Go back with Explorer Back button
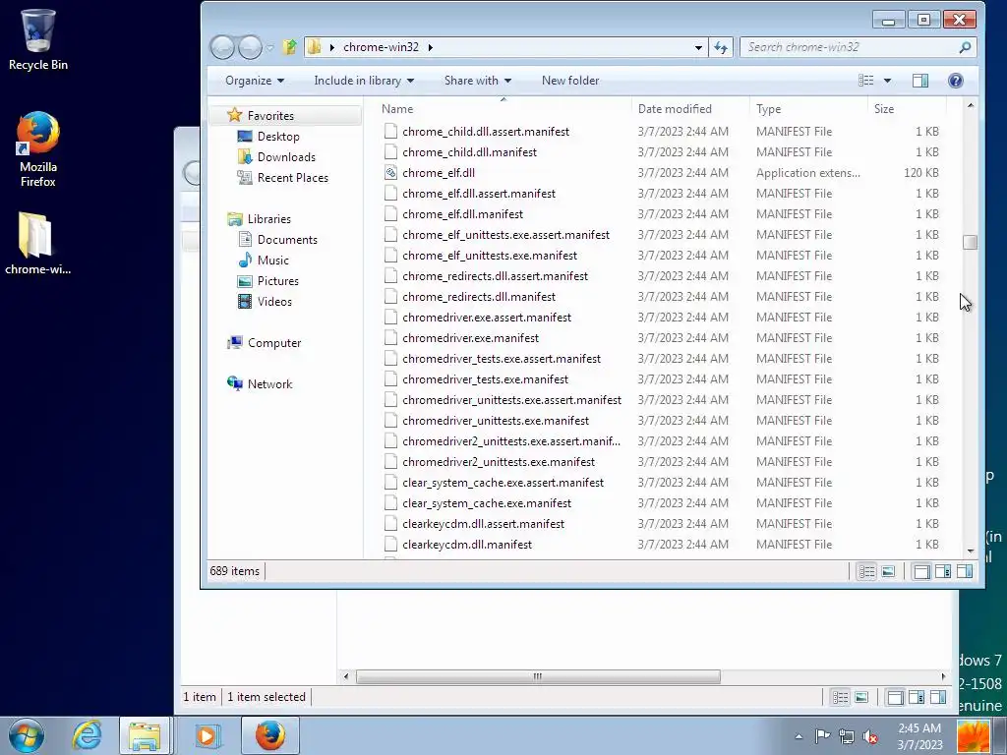Viewport: 1007px width, 755px height. (222, 47)
